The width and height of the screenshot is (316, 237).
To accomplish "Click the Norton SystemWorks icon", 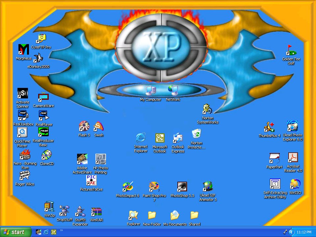I will (x=207, y=109).
